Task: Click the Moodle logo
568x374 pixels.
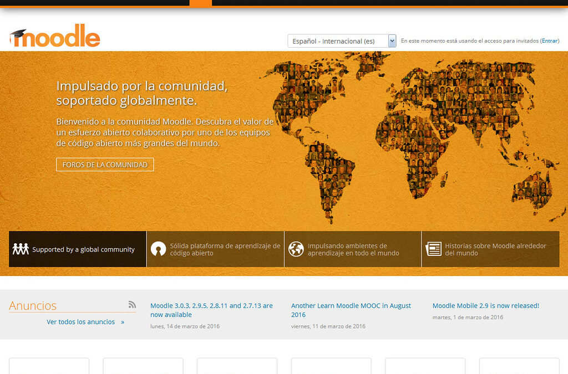Action: [55, 35]
